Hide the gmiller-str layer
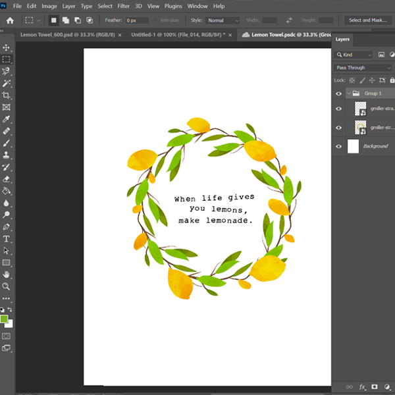 click(x=339, y=128)
